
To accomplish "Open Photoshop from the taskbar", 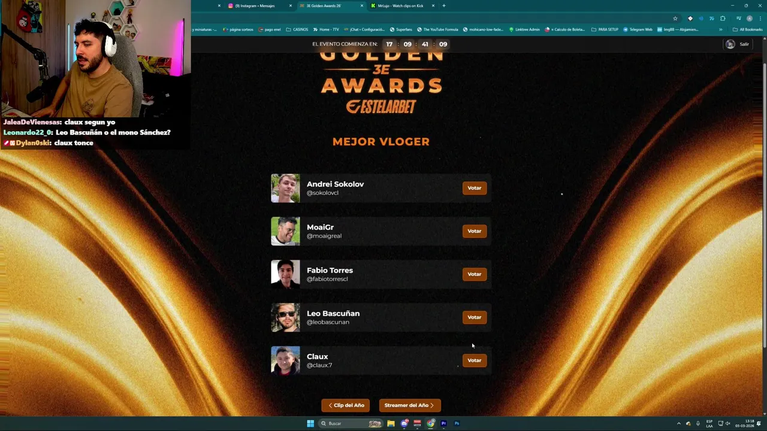I will click(457, 423).
